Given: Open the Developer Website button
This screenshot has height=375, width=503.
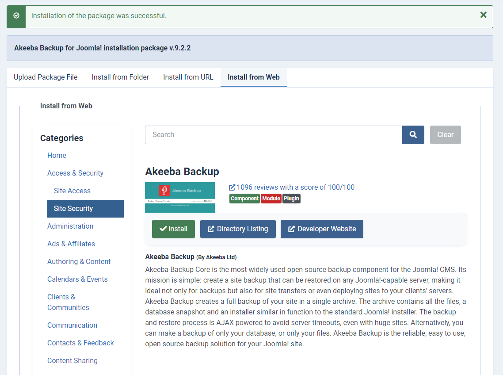Looking at the screenshot, I should click(322, 229).
